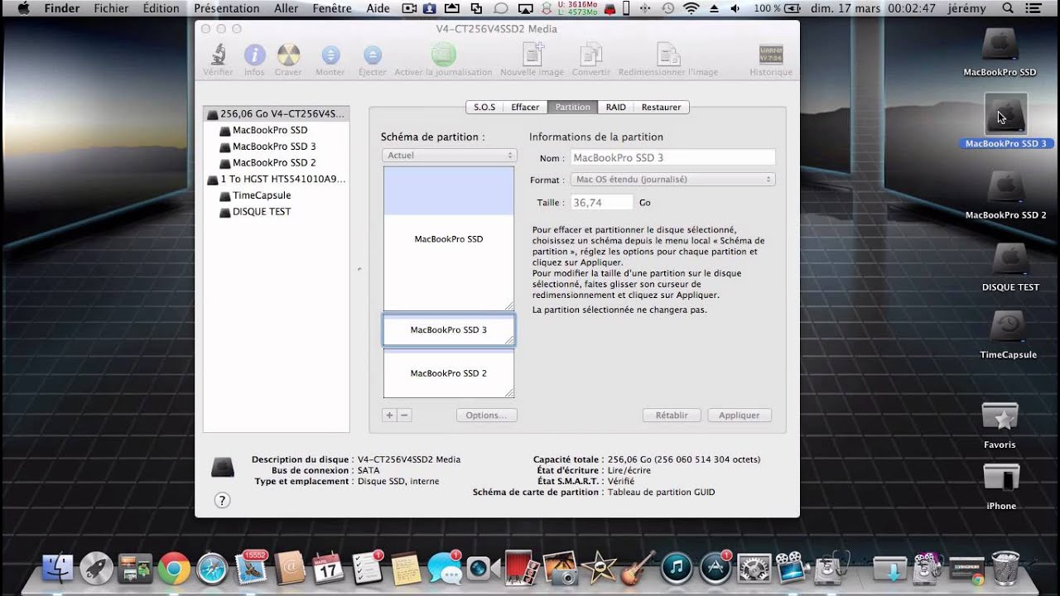Image resolution: width=1060 pixels, height=596 pixels.
Task: Click the Rétablir button
Action: tap(672, 416)
